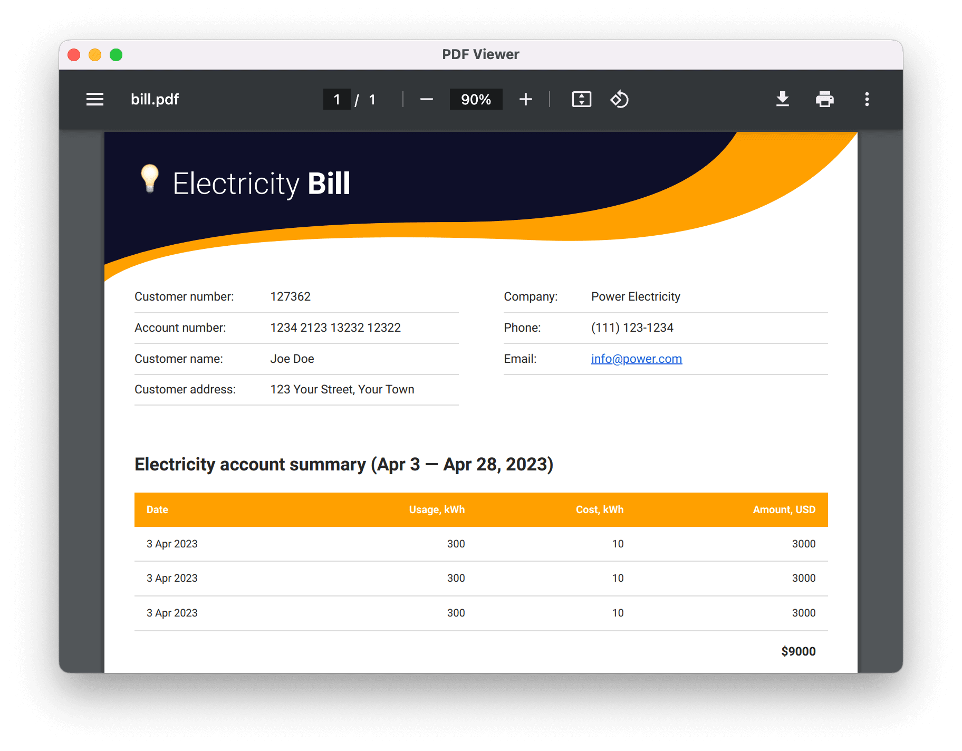
Task: Select phone number (111) 123-1234
Action: point(632,328)
